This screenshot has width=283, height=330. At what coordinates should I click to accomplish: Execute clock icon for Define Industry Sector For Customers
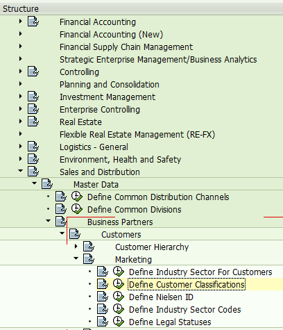pyautogui.click(x=119, y=272)
